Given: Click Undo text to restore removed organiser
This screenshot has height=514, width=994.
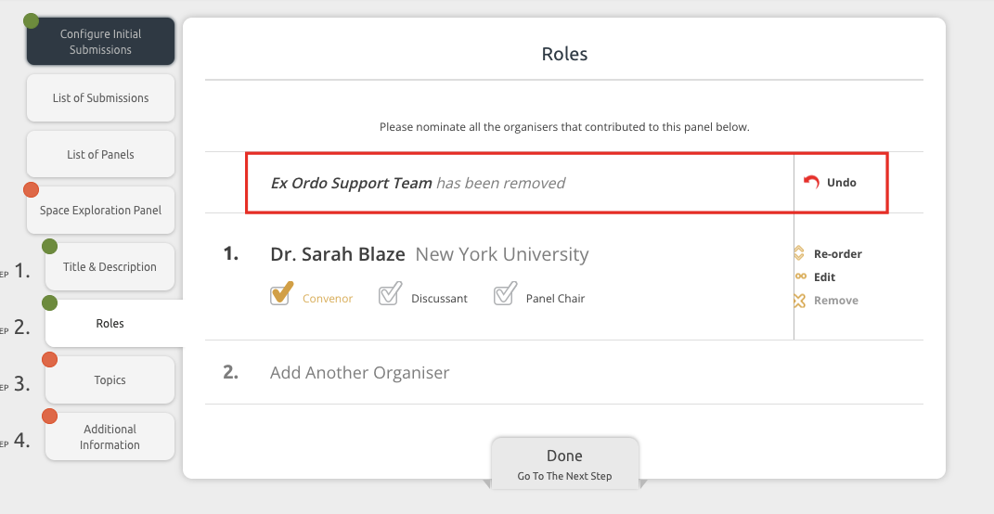Looking at the screenshot, I should 842,183.
